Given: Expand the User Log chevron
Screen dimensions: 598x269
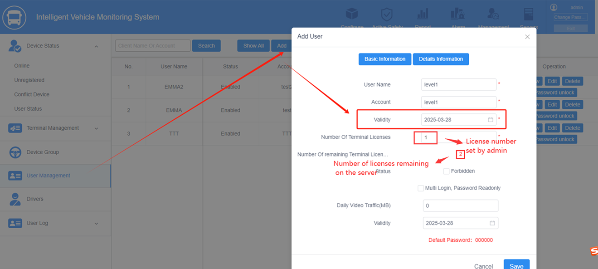Looking at the screenshot, I should pyautogui.click(x=96, y=223).
